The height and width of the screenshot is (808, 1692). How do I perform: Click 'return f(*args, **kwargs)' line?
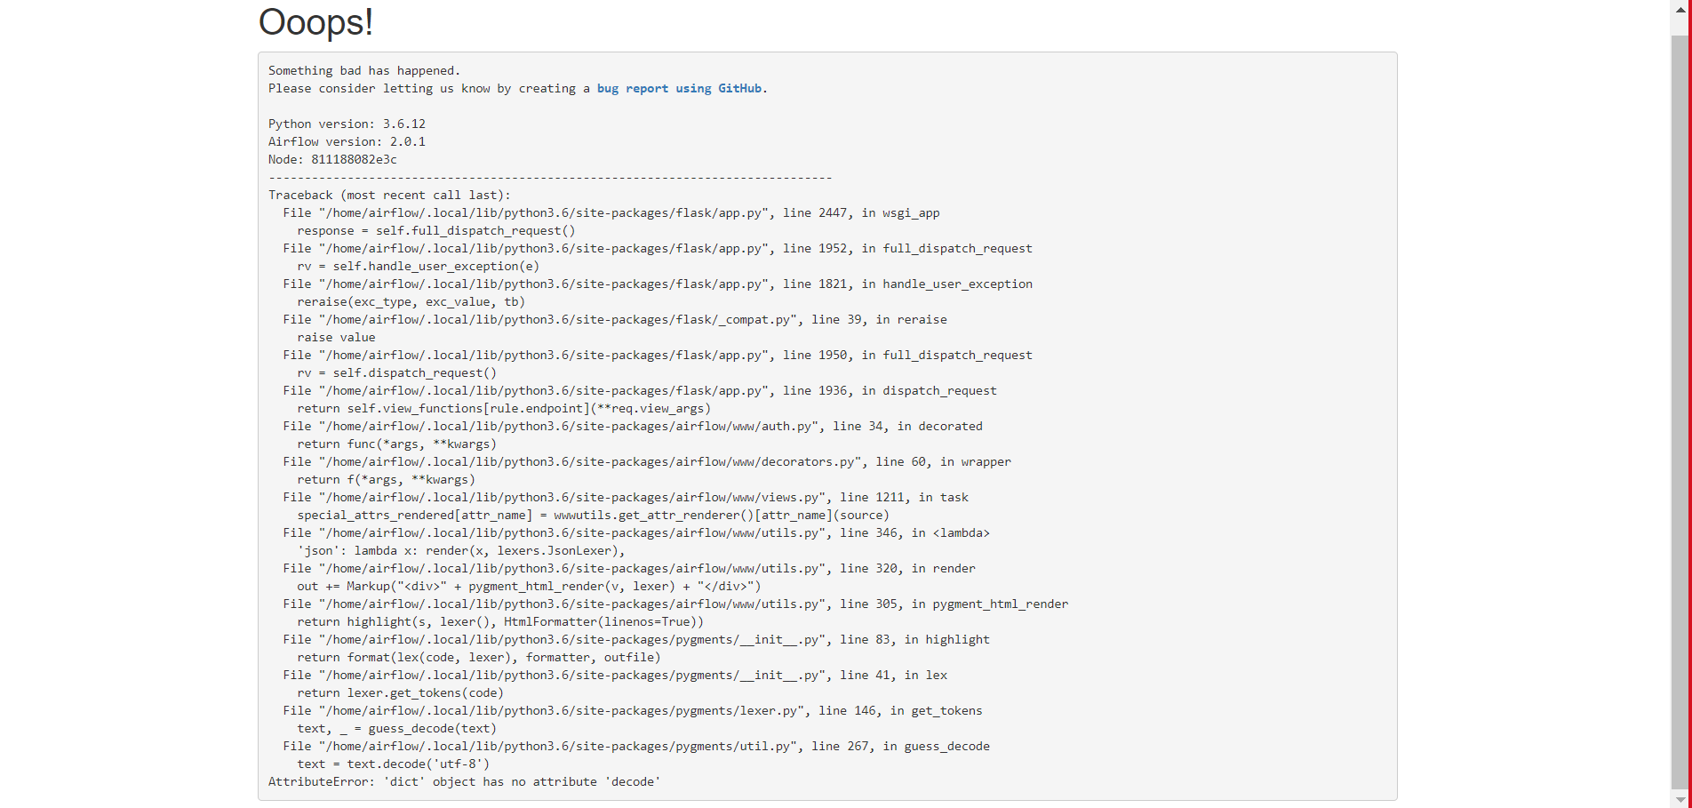click(x=387, y=479)
